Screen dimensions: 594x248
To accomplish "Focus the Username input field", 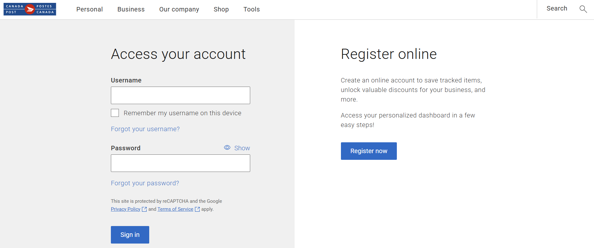I will [x=180, y=96].
